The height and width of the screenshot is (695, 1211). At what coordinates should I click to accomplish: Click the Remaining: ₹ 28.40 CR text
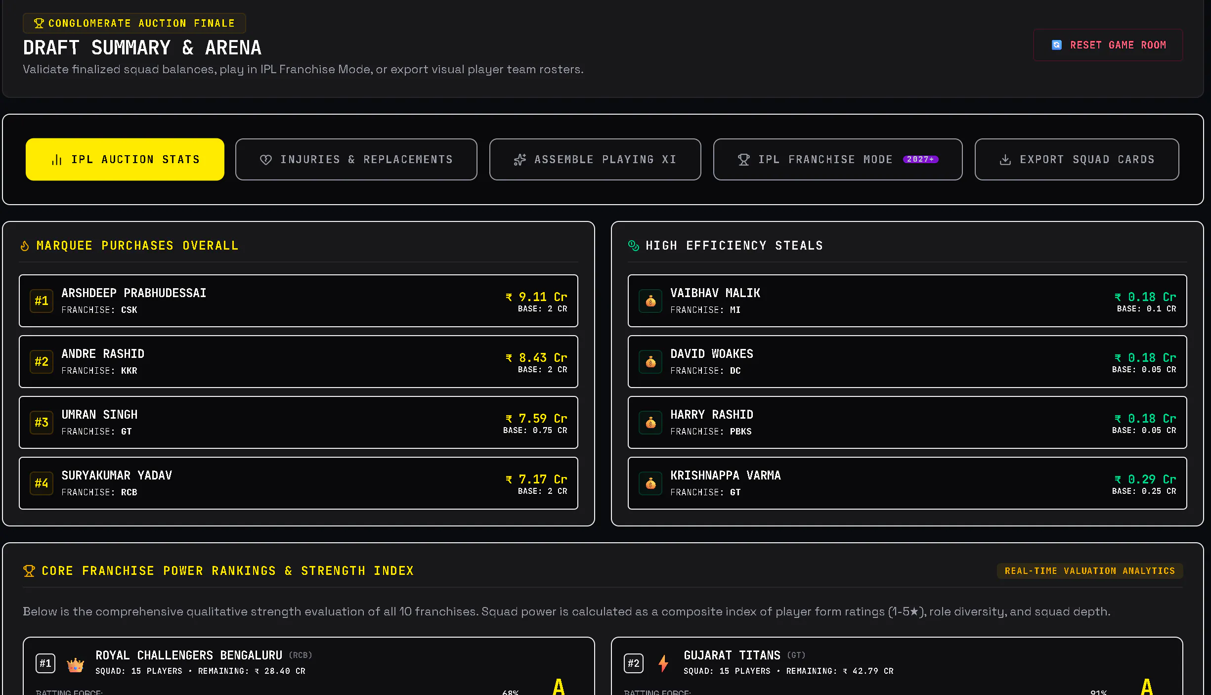click(252, 671)
